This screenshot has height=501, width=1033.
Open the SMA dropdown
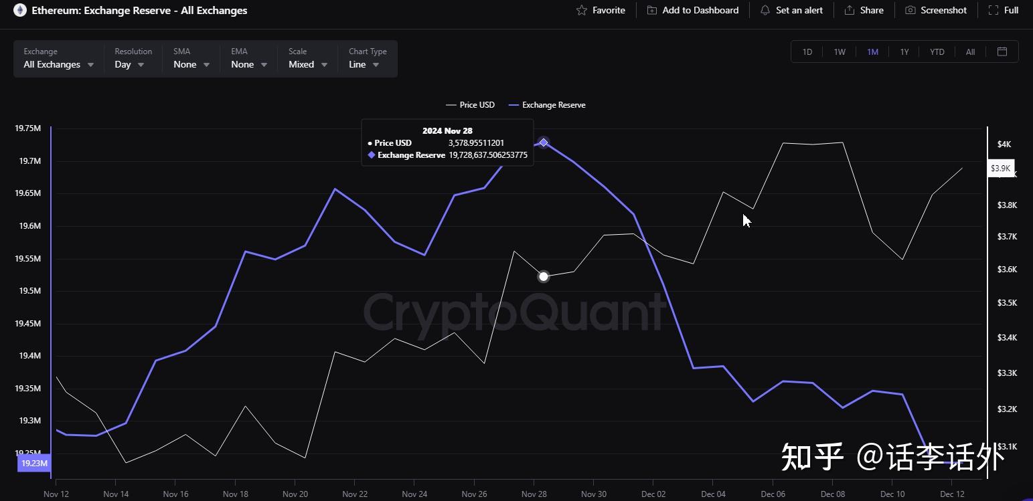coord(191,59)
